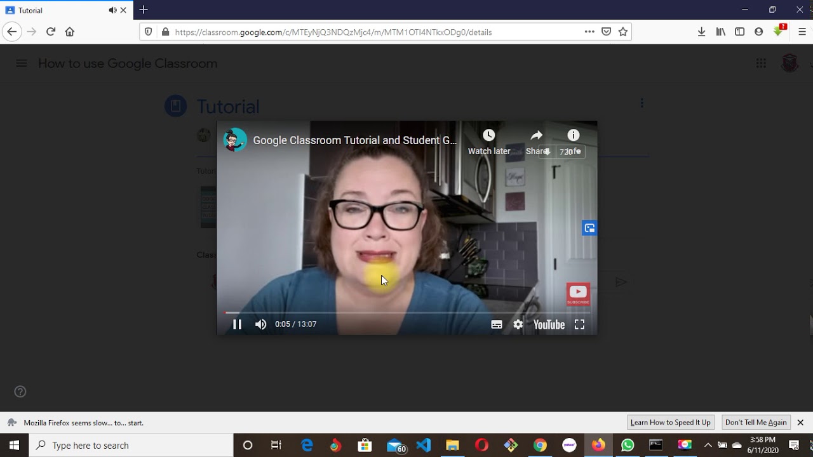Viewport: 813px width, 457px height.
Task: Open material three-dot options menu
Action: point(642,103)
